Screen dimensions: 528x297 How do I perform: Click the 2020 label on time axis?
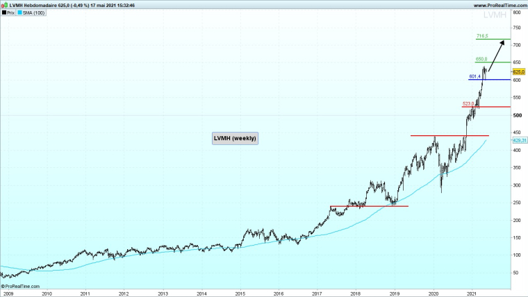click(434, 294)
